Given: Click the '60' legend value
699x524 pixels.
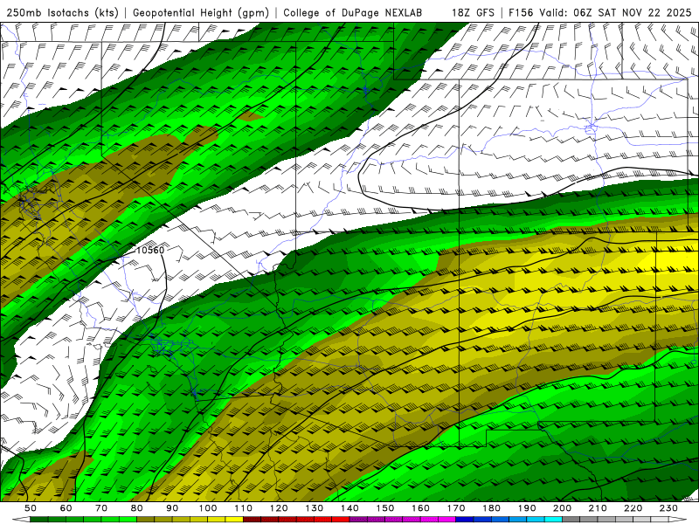Looking at the screenshot, I should pos(66,508).
